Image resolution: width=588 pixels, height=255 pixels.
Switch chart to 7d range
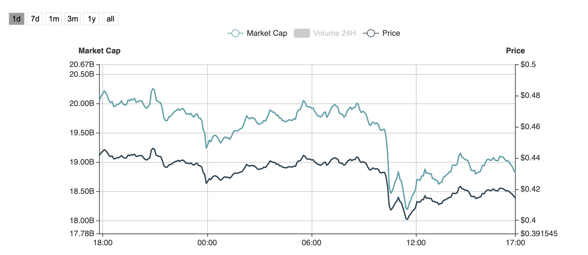click(35, 19)
